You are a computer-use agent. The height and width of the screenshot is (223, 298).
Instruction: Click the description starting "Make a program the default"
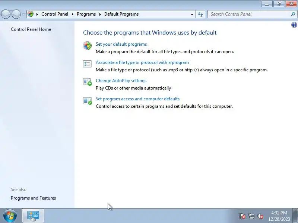(x=165, y=52)
